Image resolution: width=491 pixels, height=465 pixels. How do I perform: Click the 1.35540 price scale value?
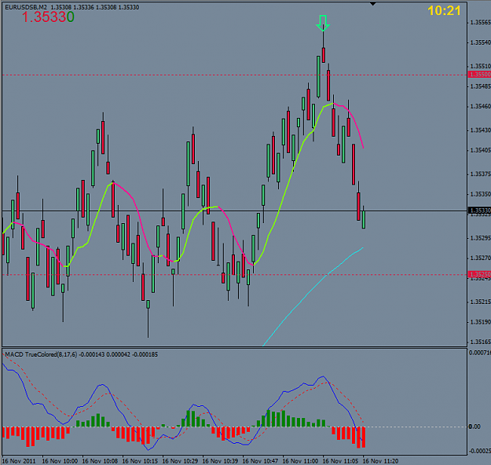[x=480, y=42]
